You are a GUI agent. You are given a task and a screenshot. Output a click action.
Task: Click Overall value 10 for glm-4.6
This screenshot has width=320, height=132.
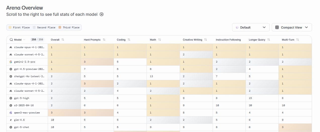(x=52, y=120)
